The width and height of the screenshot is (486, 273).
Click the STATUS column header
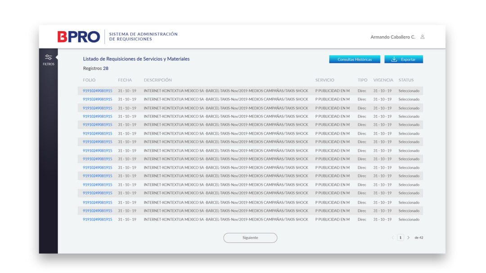click(x=406, y=80)
